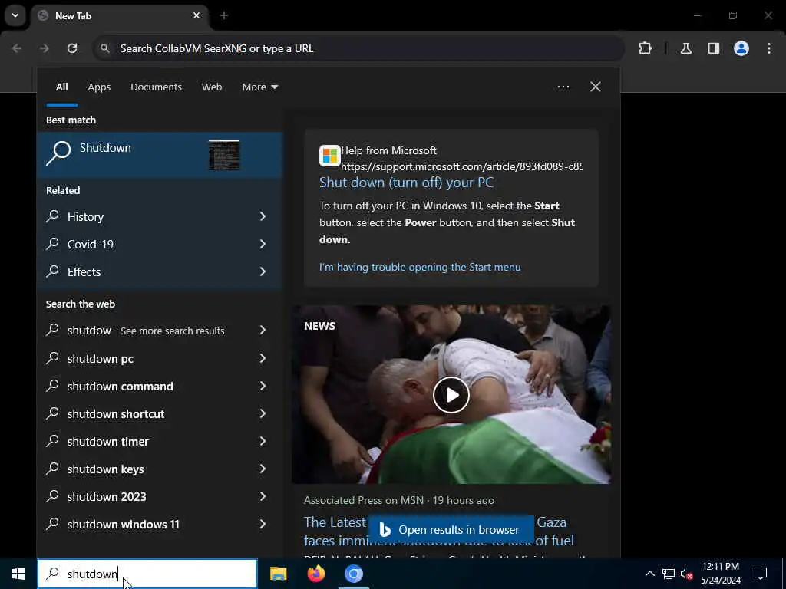Click the muted volume tray icon
The width and height of the screenshot is (786, 589).
pyautogui.click(x=686, y=574)
